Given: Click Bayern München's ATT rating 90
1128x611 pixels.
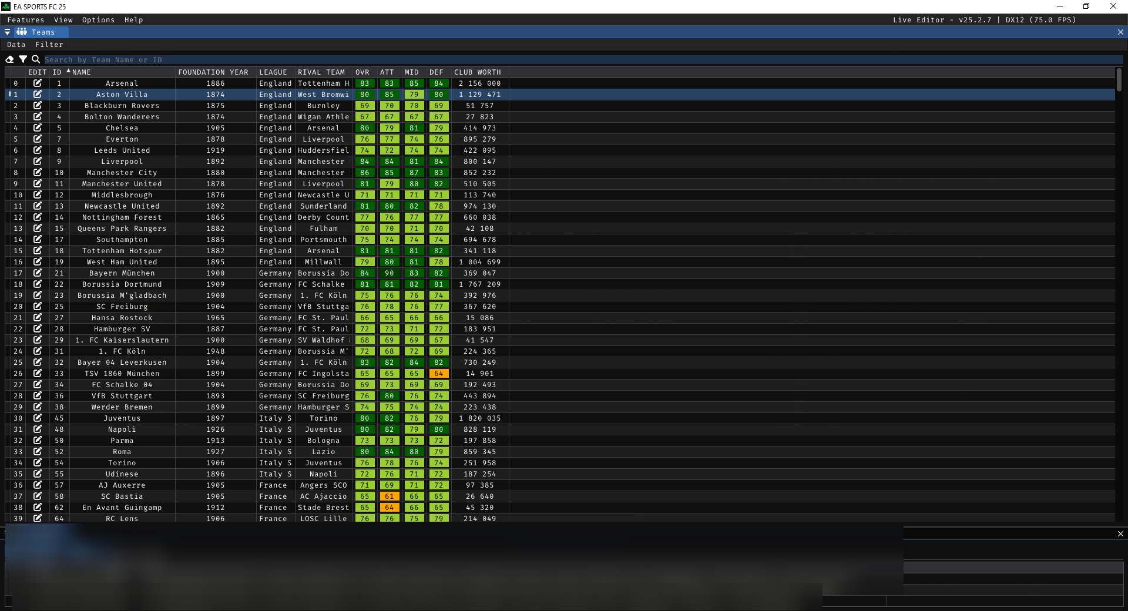Looking at the screenshot, I should click(x=390, y=273).
